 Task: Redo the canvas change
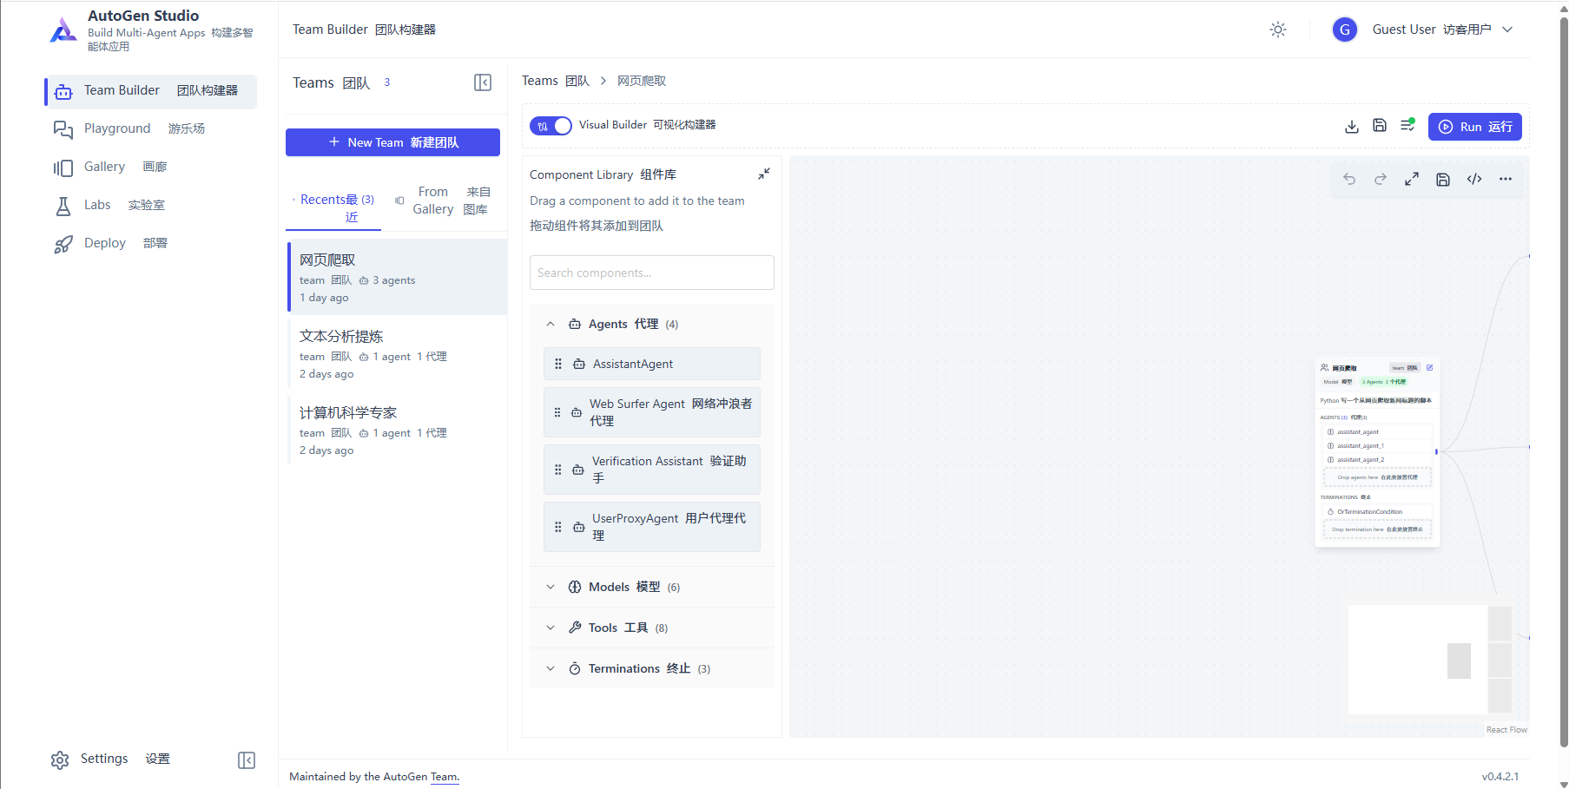tap(1381, 179)
